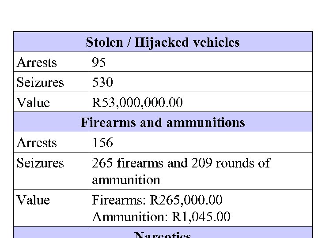Select Arrests label in the vehicles section

[x=37, y=63]
